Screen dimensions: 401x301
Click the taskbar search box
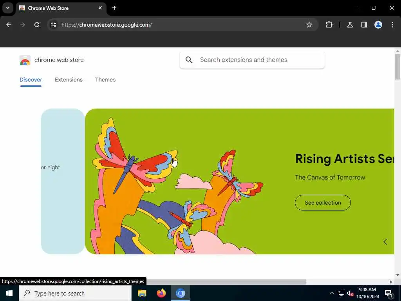click(x=75, y=293)
